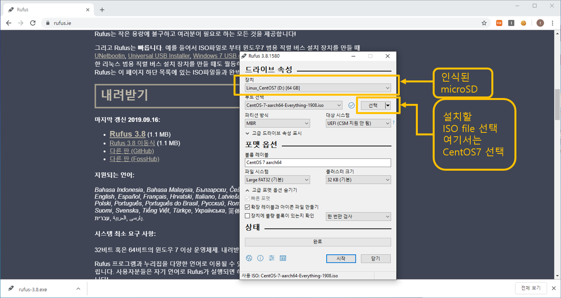
Task: Bookmark this page with the star icon
Action: pos(484,23)
